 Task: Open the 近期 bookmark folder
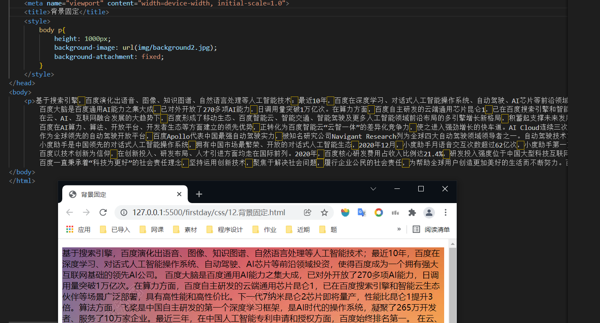pyautogui.click(x=298, y=229)
